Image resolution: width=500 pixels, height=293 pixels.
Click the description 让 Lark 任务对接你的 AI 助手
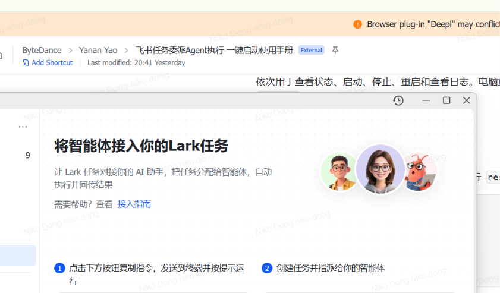pyautogui.click(x=163, y=178)
